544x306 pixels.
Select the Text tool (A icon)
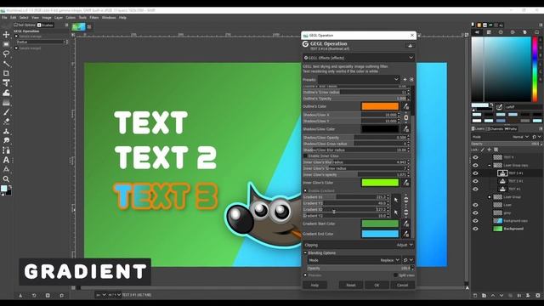(6, 160)
